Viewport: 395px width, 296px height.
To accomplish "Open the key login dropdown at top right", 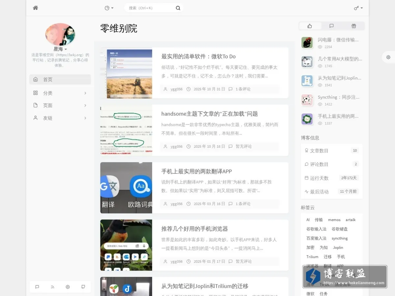I will tap(358, 8).
